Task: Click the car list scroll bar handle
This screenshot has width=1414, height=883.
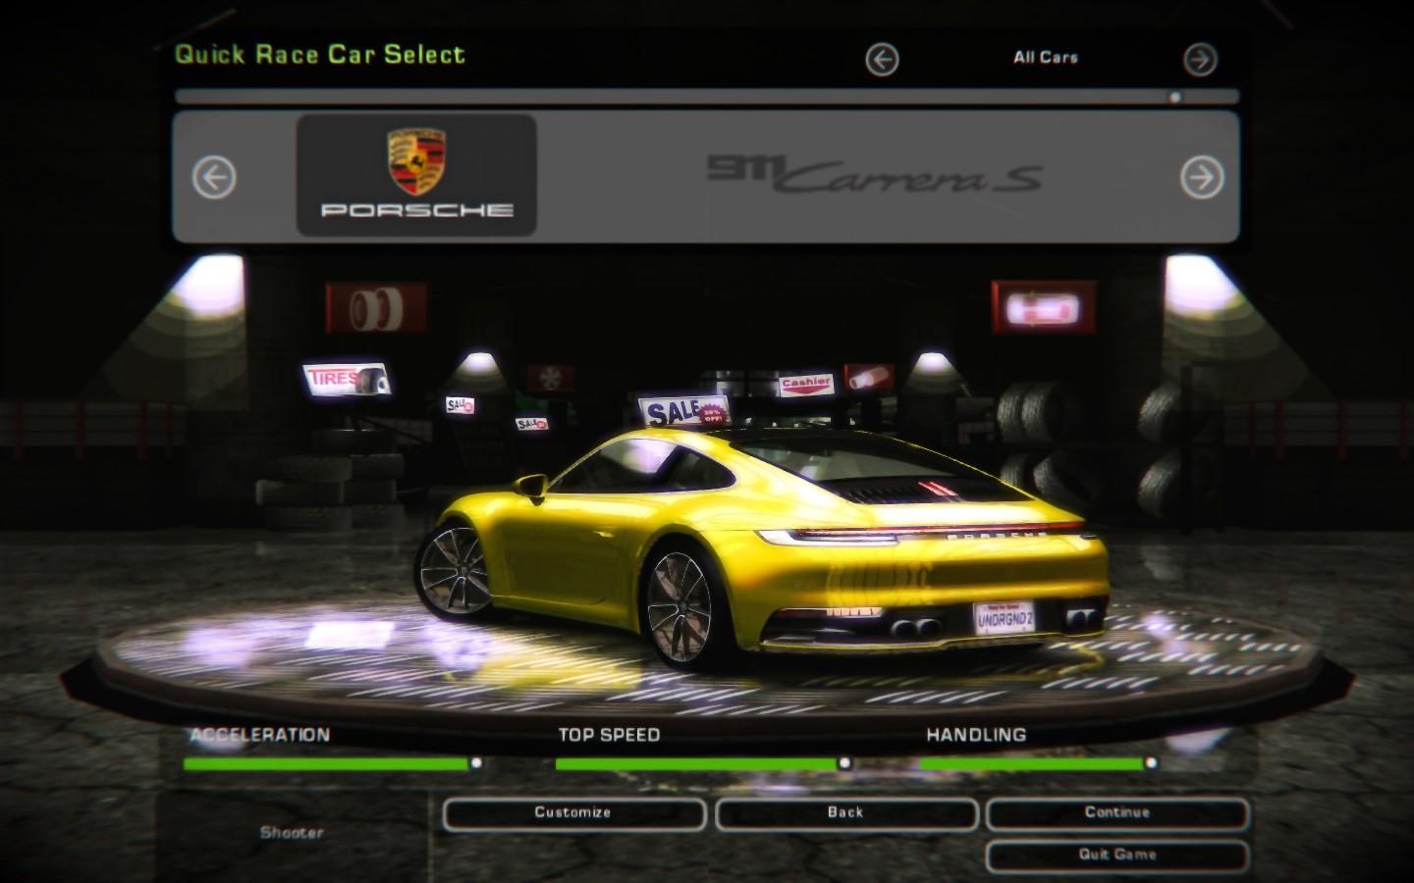Action: pos(1175,97)
